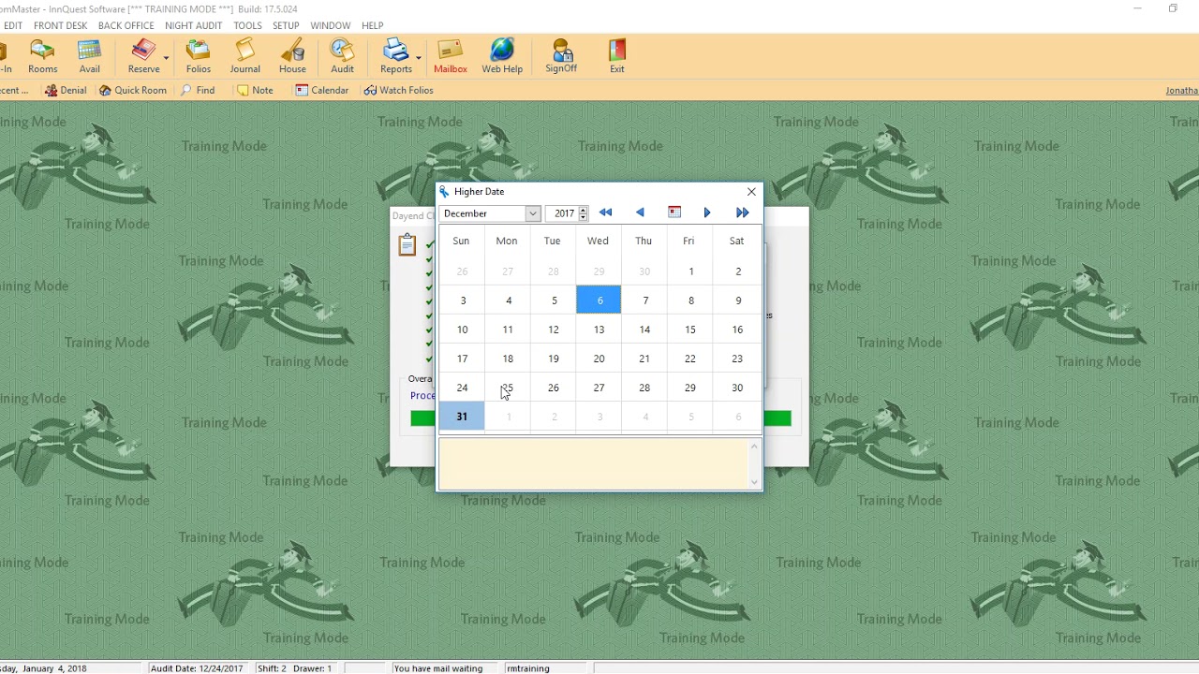Expand the Reports dropdown arrow
The height and width of the screenshot is (674, 1199).
[419, 58]
